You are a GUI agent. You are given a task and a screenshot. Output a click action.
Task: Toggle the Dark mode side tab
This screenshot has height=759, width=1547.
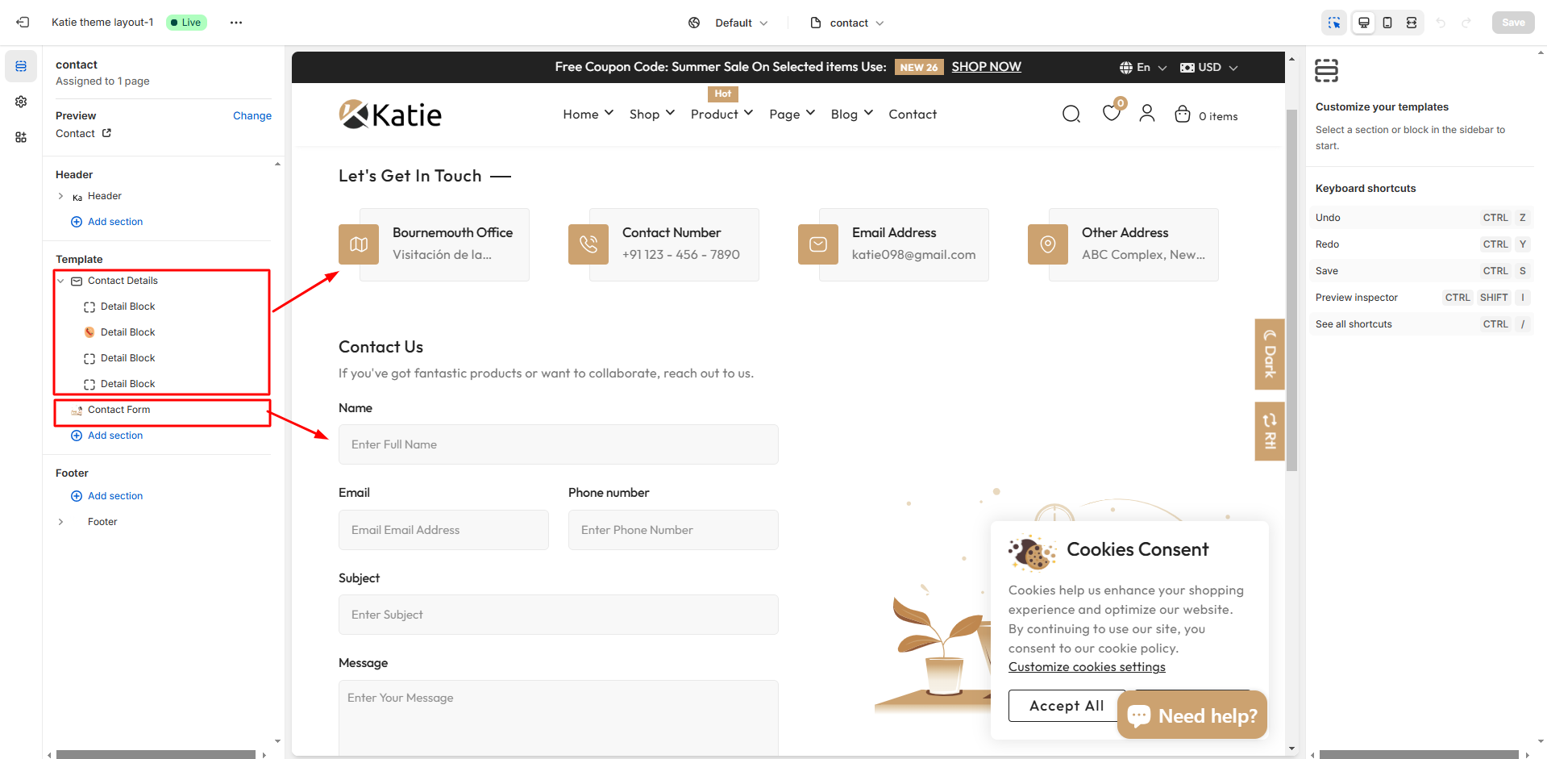pyautogui.click(x=1270, y=354)
